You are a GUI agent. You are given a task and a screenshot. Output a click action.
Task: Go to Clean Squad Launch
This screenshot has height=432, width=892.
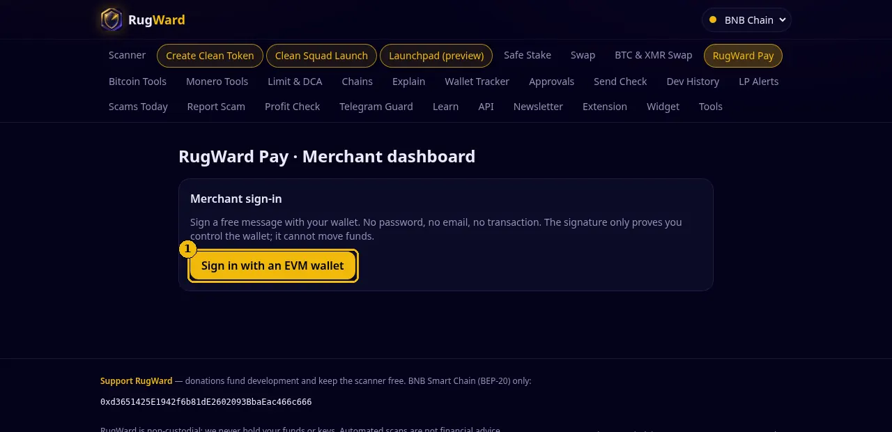(x=321, y=56)
